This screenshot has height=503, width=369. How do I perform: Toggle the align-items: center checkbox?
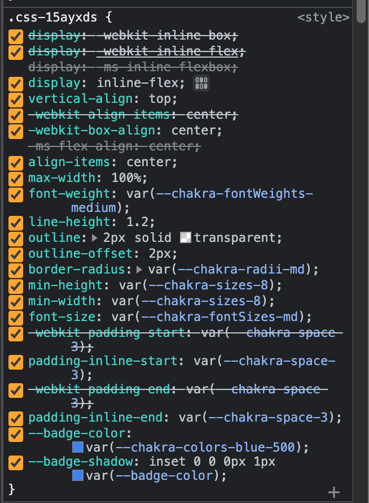tap(15, 162)
